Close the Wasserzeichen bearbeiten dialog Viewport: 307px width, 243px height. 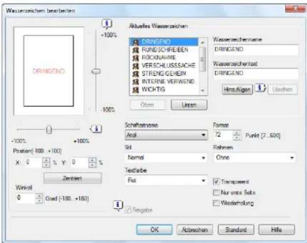295,9
